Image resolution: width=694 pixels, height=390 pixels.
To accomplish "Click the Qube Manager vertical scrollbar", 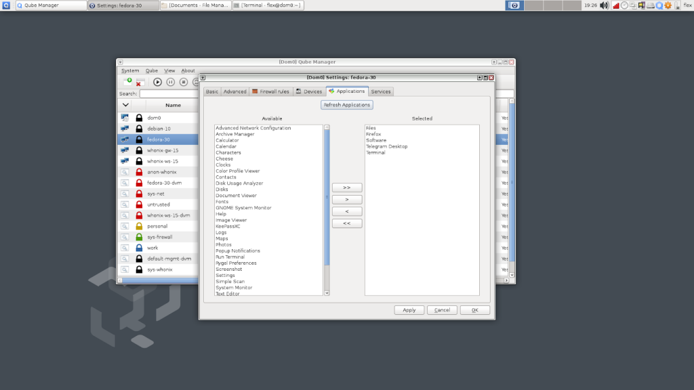I will point(512,181).
